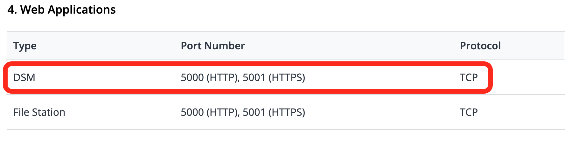Select the Type column header
The height and width of the screenshot is (143, 579).
(25, 46)
